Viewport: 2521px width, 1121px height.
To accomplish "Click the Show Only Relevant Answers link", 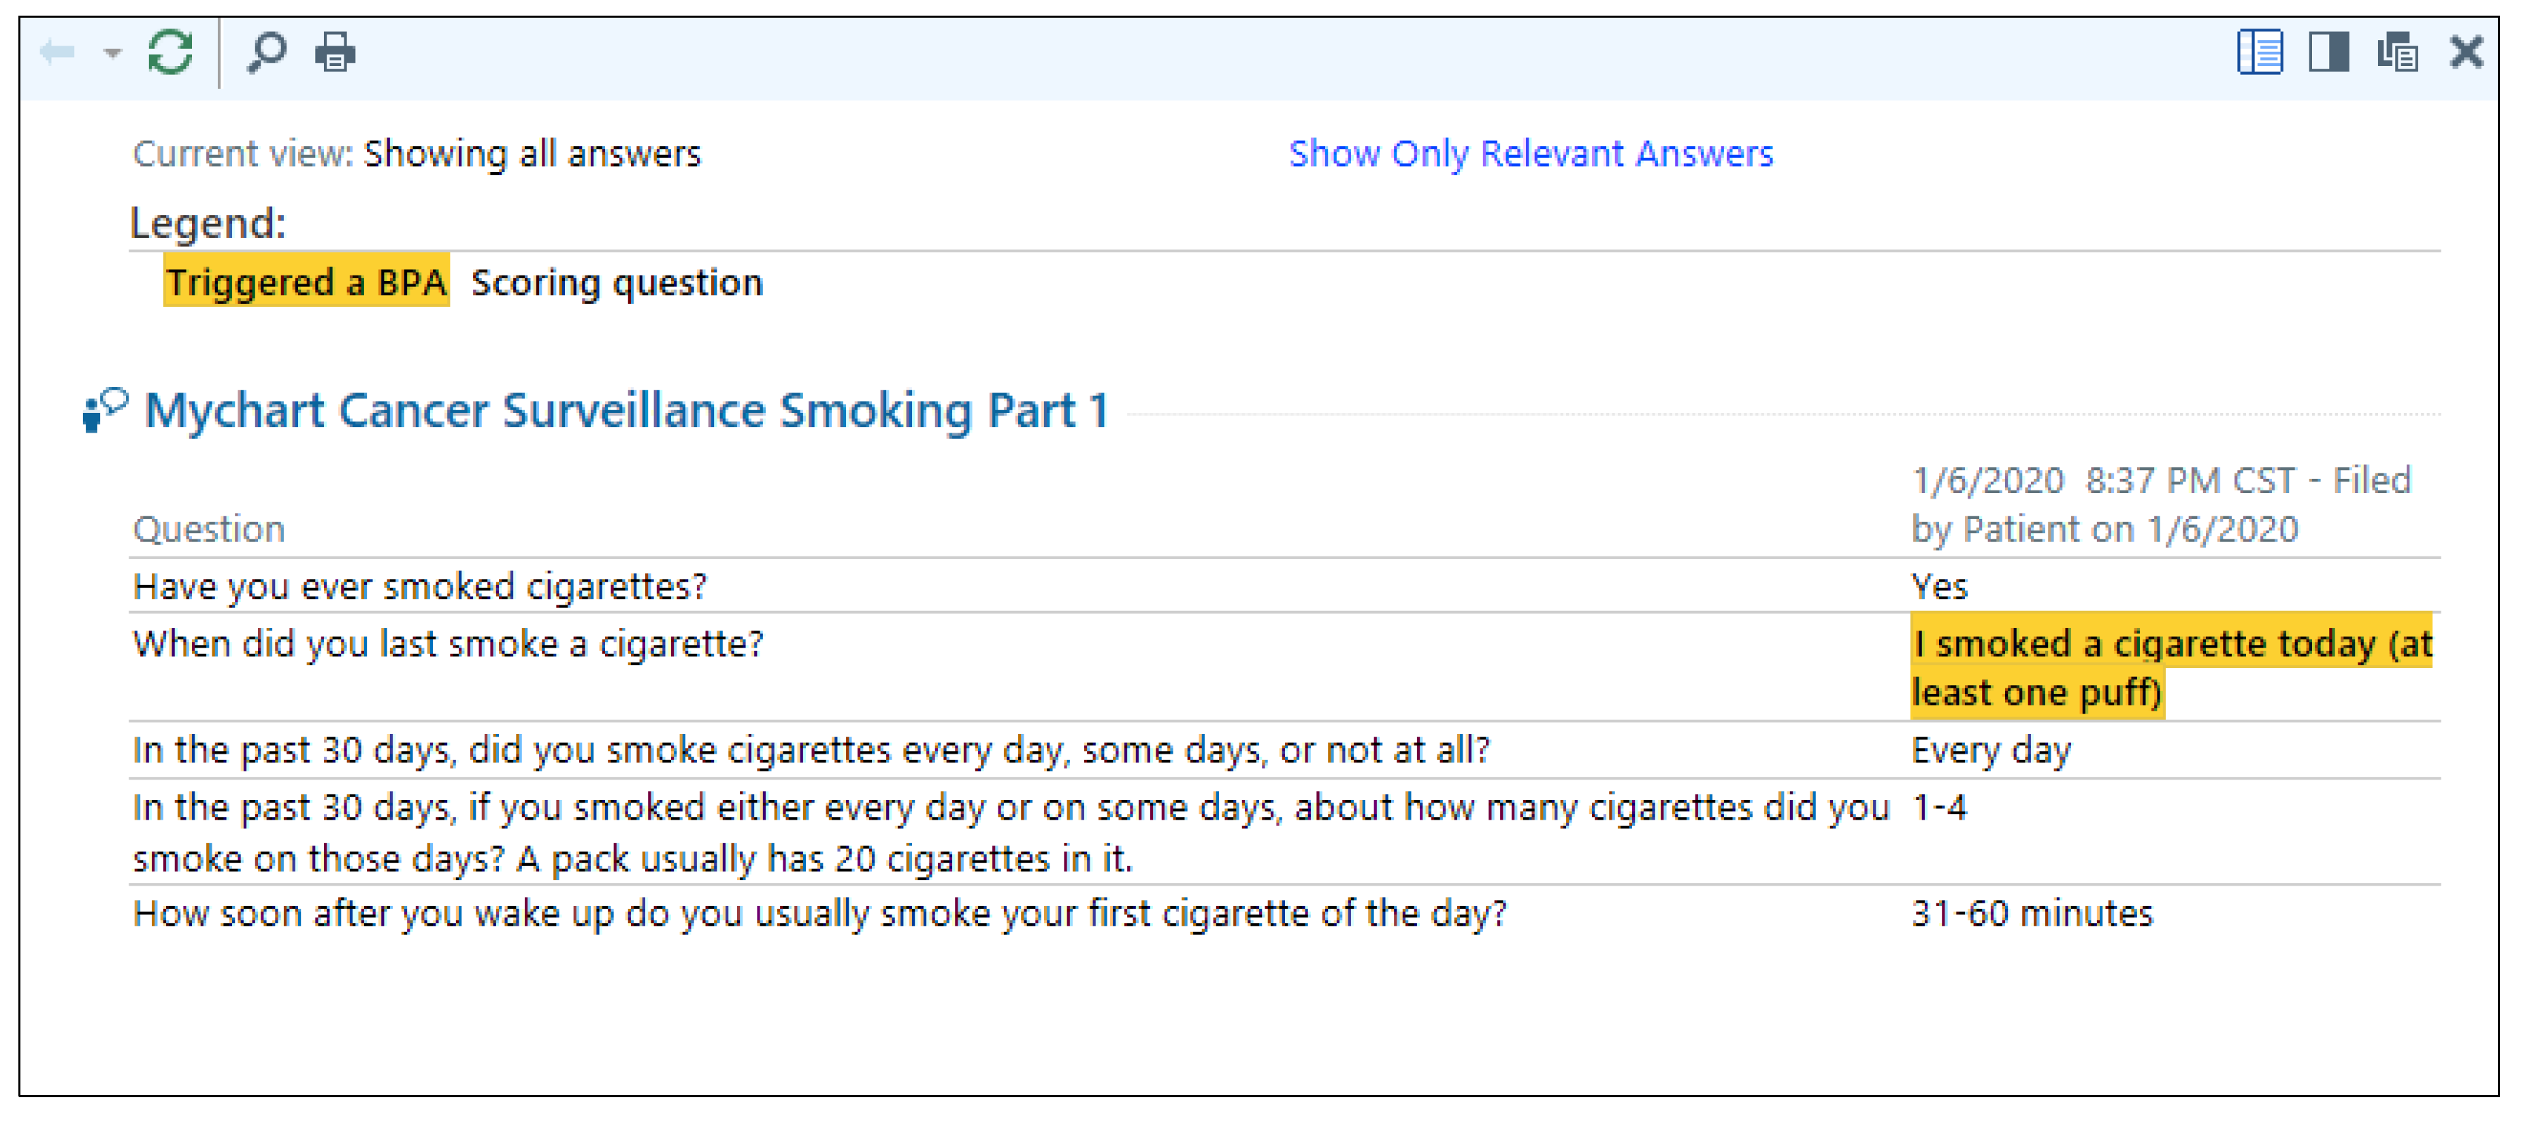I will (1529, 154).
